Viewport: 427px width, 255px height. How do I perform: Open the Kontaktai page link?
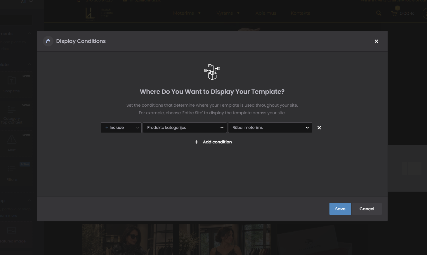click(x=301, y=13)
